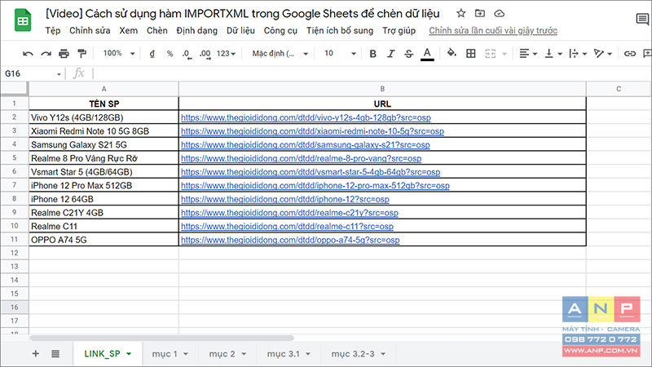Click the move to folder icon
The height and width of the screenshot is (367, 652).
coord(480,13)
